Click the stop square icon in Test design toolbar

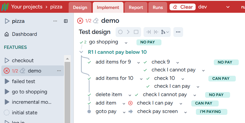click(136, 32)
